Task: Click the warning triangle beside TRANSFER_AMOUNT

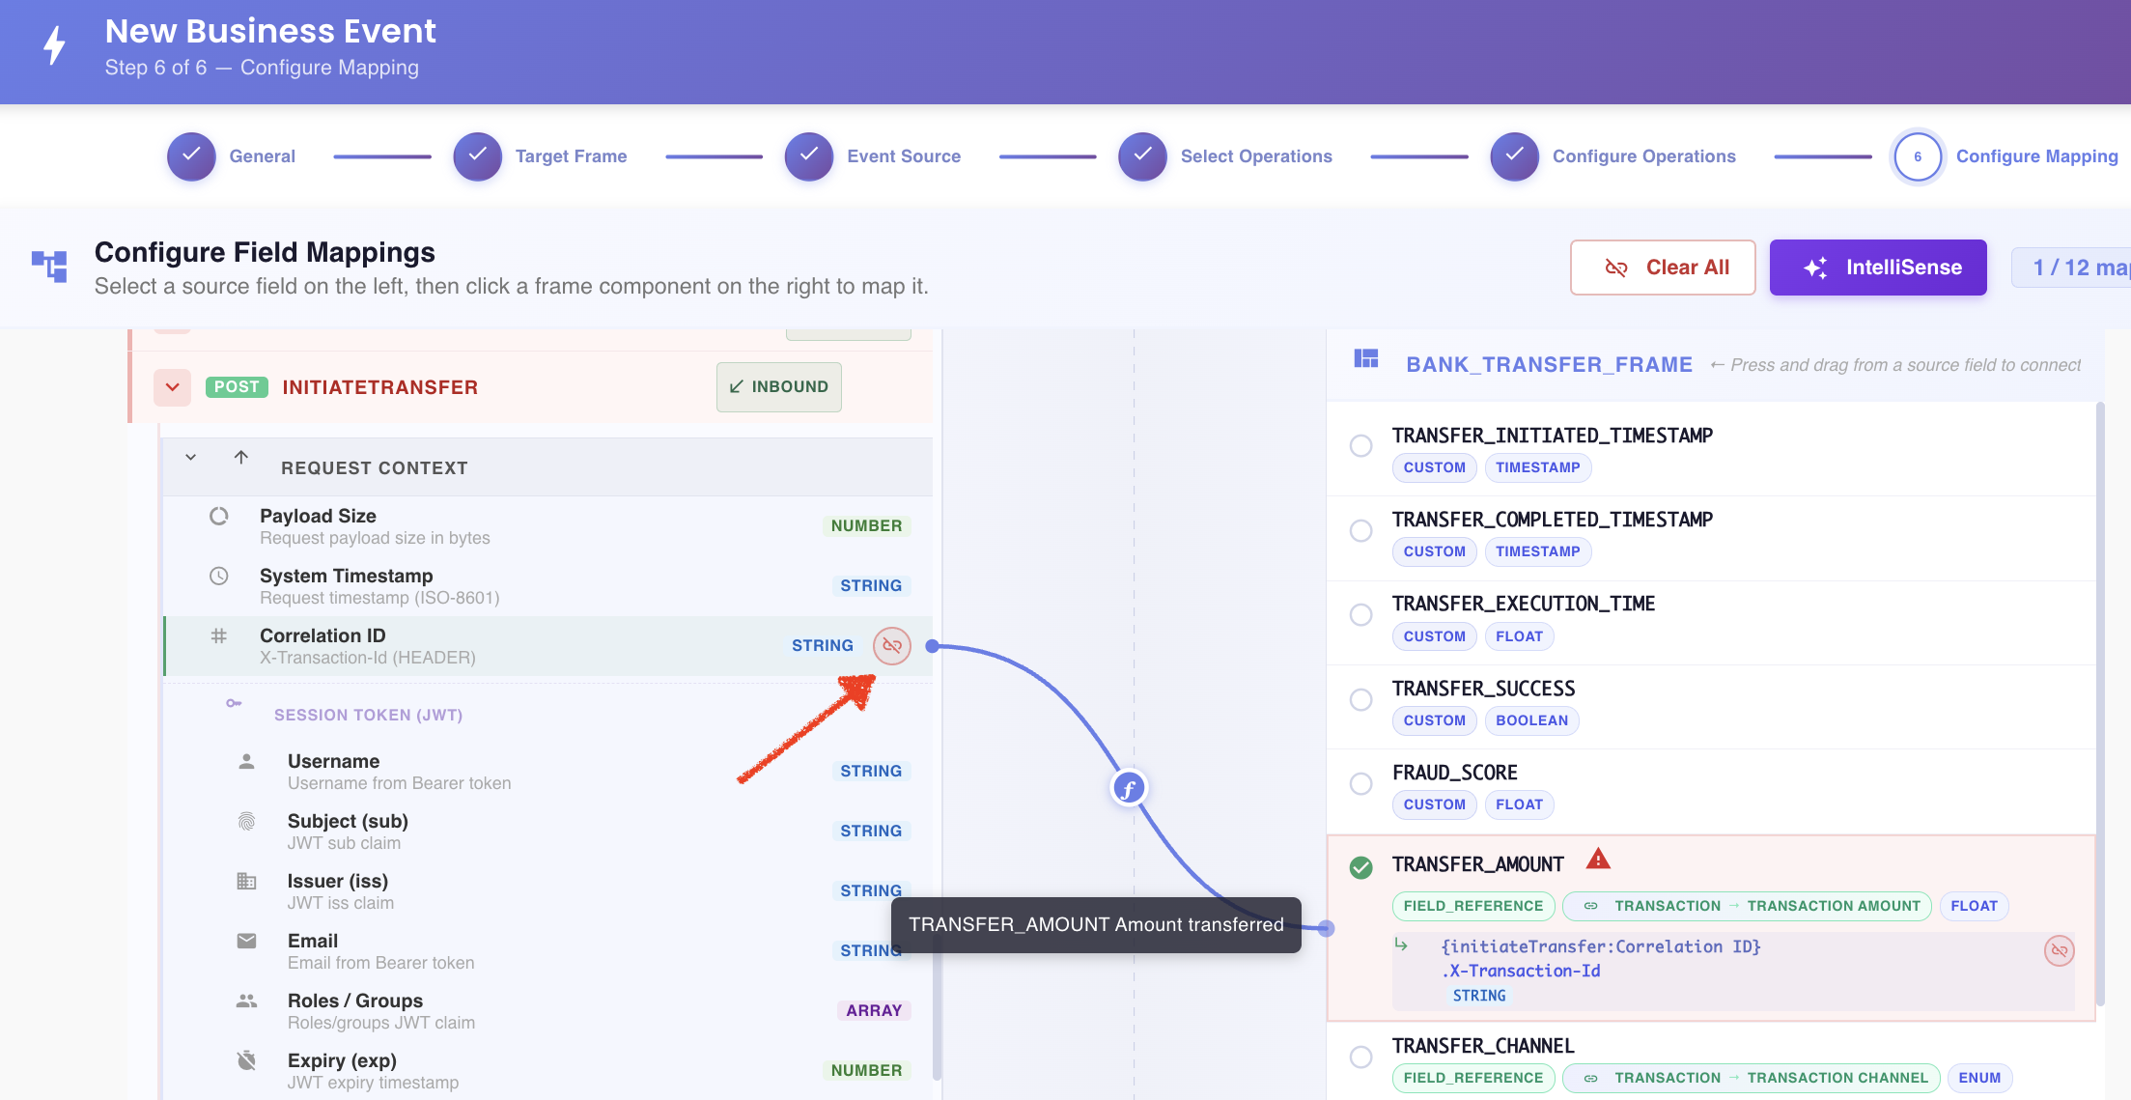Action: click(x=1598, y=859)
